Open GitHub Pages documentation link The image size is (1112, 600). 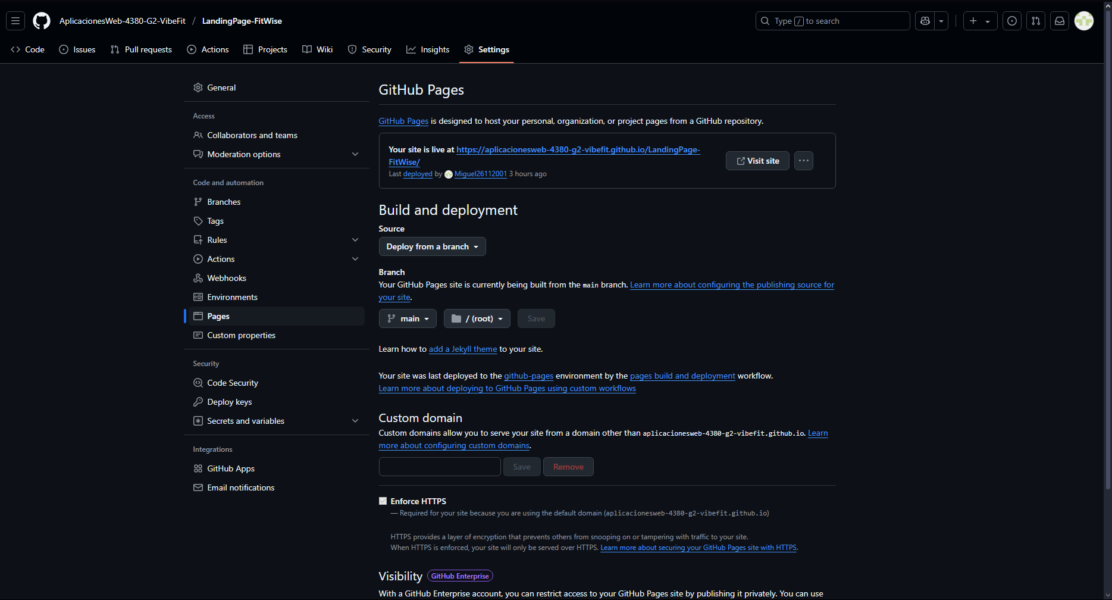(403, 121)
